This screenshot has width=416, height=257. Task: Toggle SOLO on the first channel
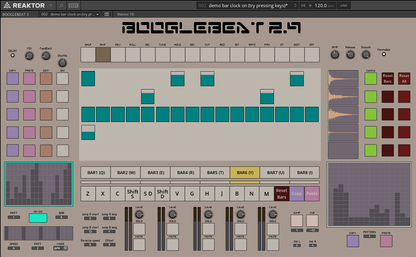139,229
